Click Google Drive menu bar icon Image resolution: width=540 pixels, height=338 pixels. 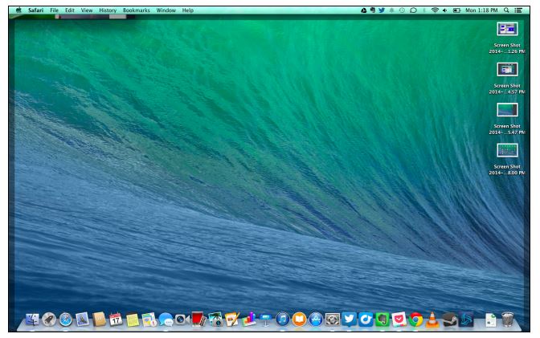[x=364, y=10]
